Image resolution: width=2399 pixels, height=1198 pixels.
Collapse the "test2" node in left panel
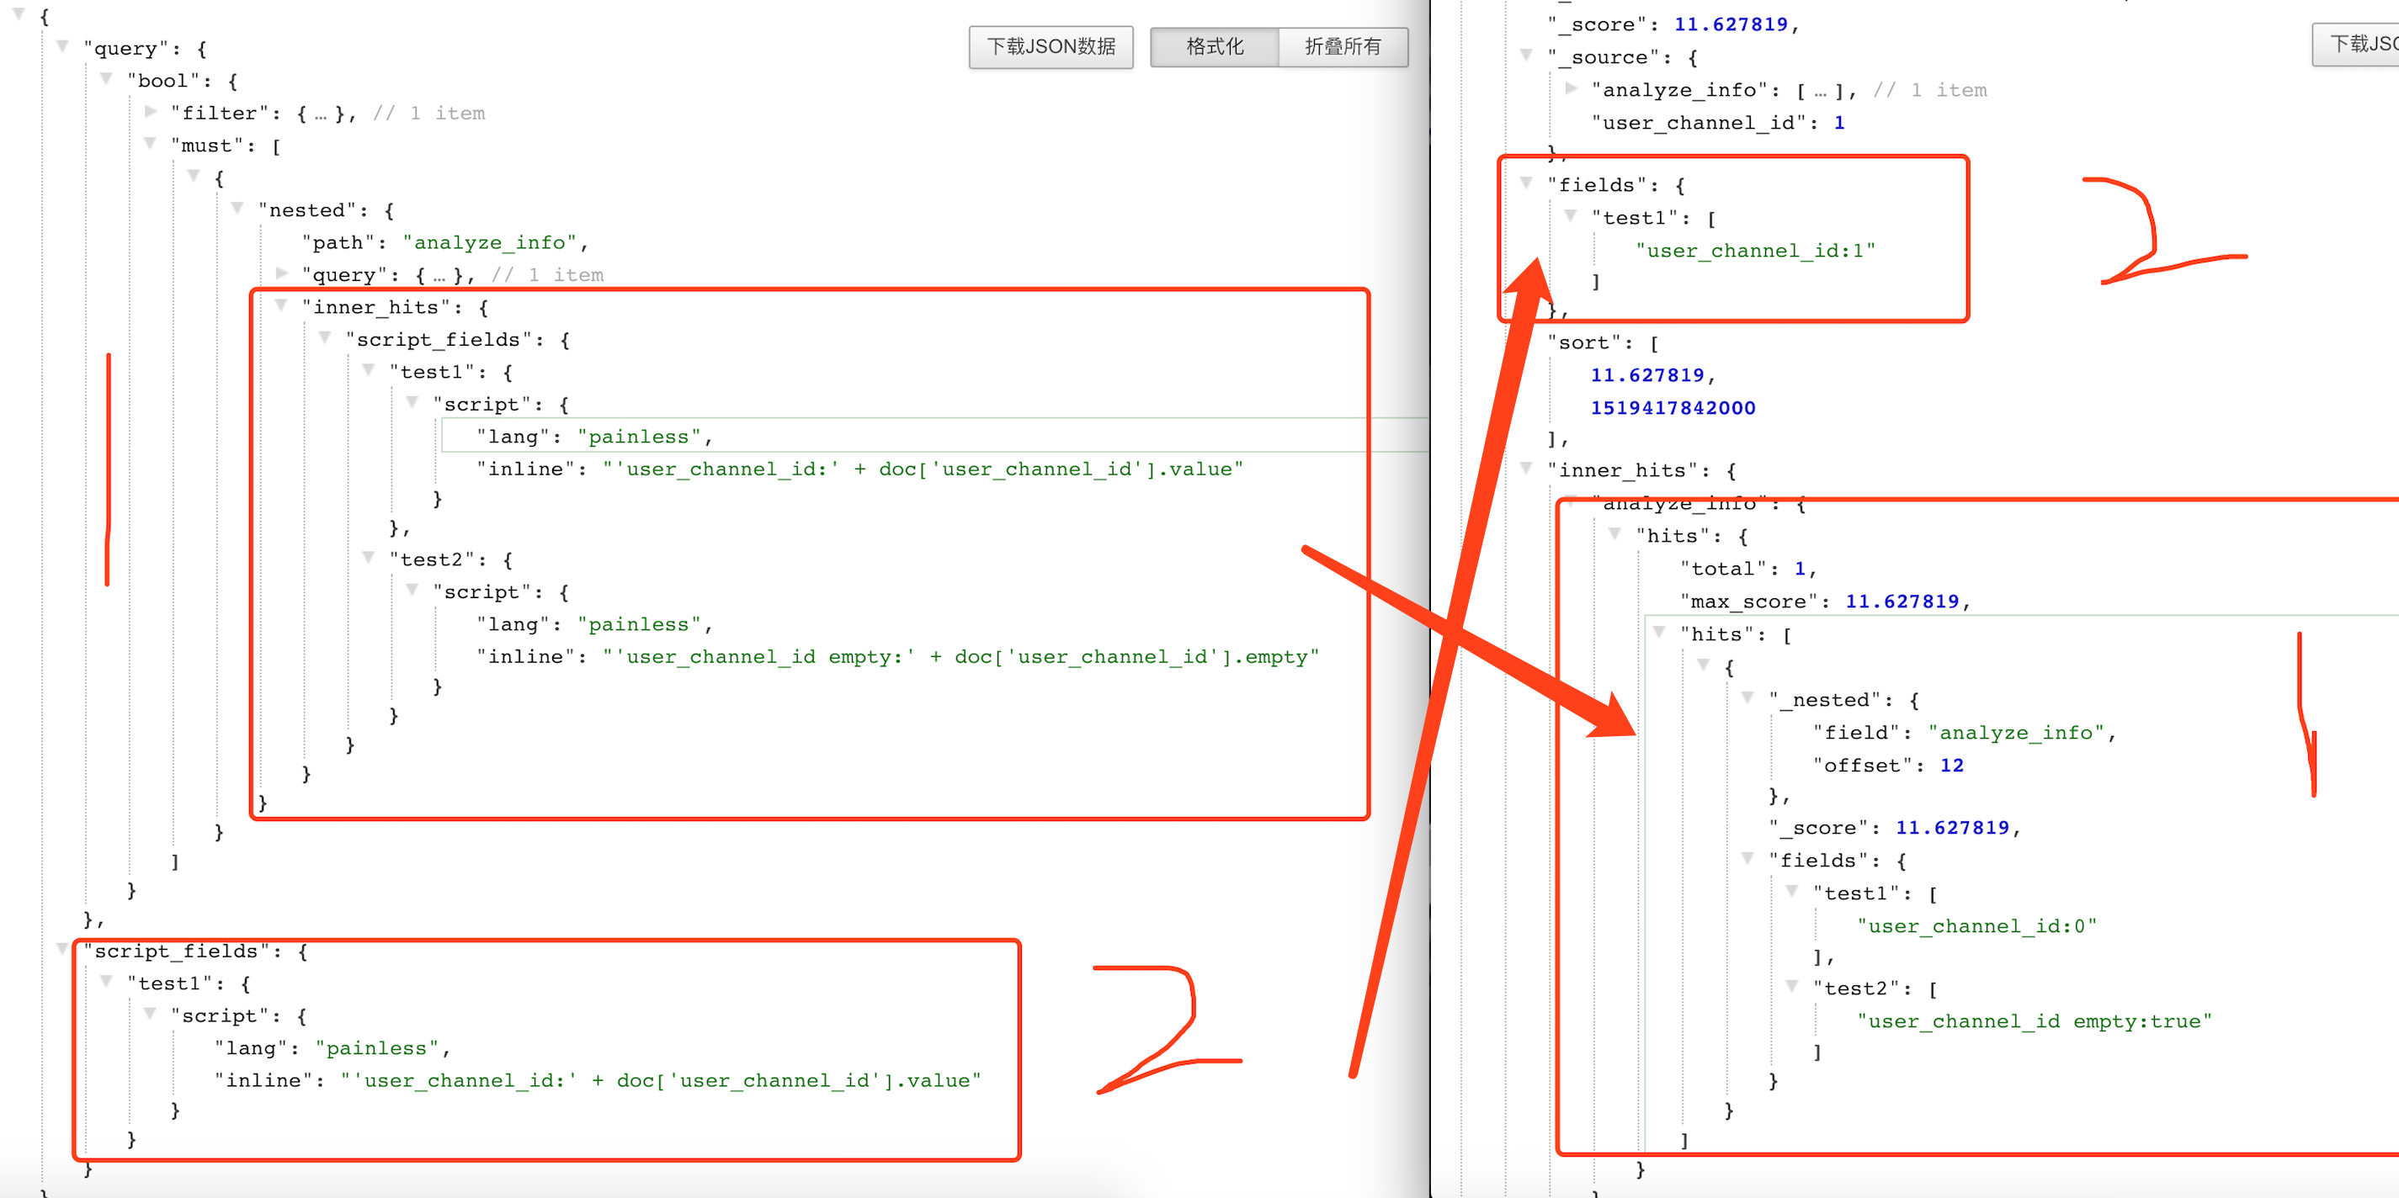click(x=369, y=557)
